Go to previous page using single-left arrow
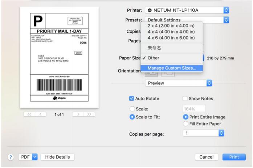This screenshot has height=168, width=253. pos(40,114)
